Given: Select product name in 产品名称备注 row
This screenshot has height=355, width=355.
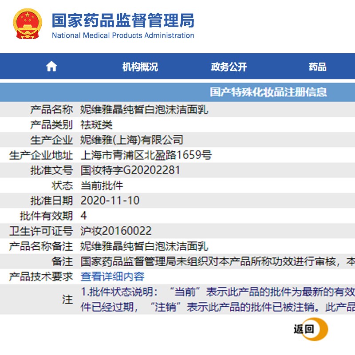Looking at the screenshot, I should point(144,246).
